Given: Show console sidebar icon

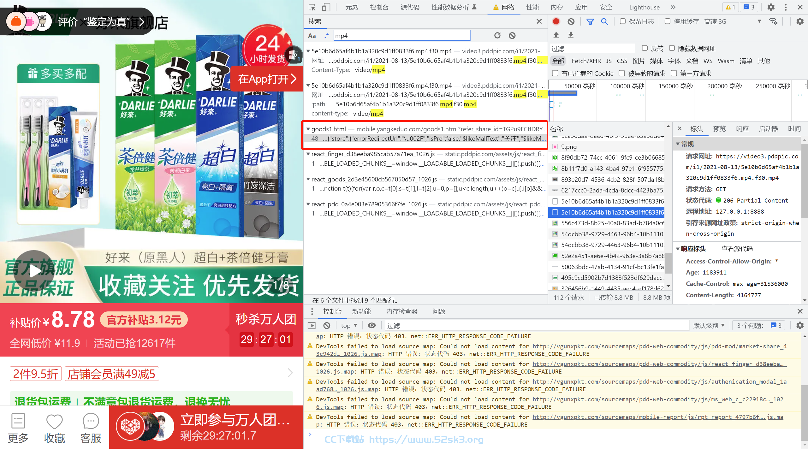Looking at the screenshot, I should tap(312, 325).
